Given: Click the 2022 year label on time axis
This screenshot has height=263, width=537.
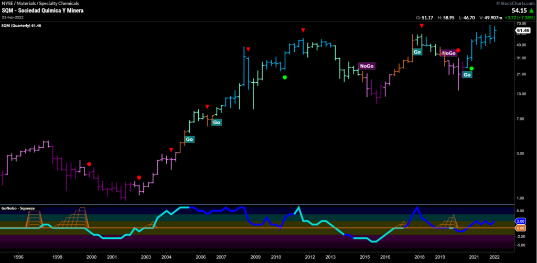Looking at the screenshot, I should (494, 257).
